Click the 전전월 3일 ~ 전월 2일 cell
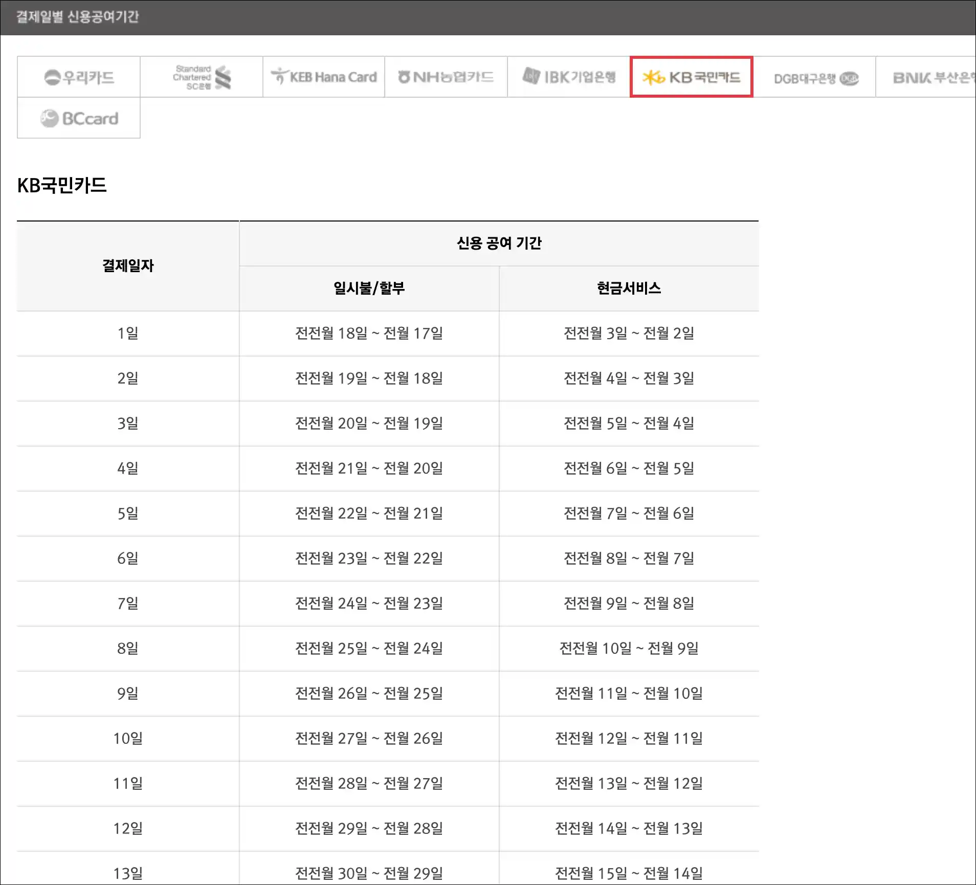Viewport: 976px width, 885px height. coord(629,334)
